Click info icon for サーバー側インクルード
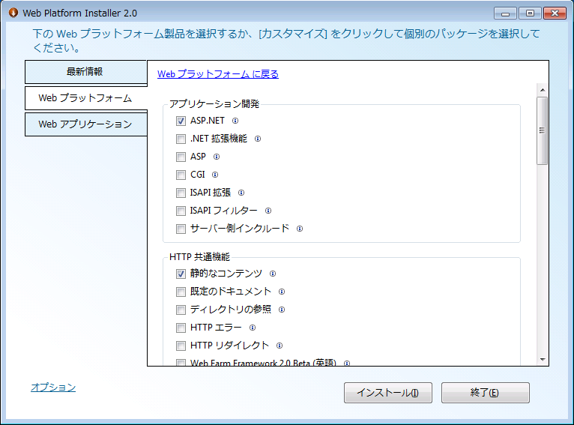Screen dimensions: 574x425 coord(300,229)
